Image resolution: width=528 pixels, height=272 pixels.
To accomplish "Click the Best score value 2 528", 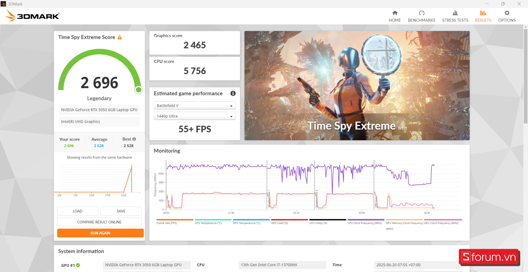I will (128, 146).
